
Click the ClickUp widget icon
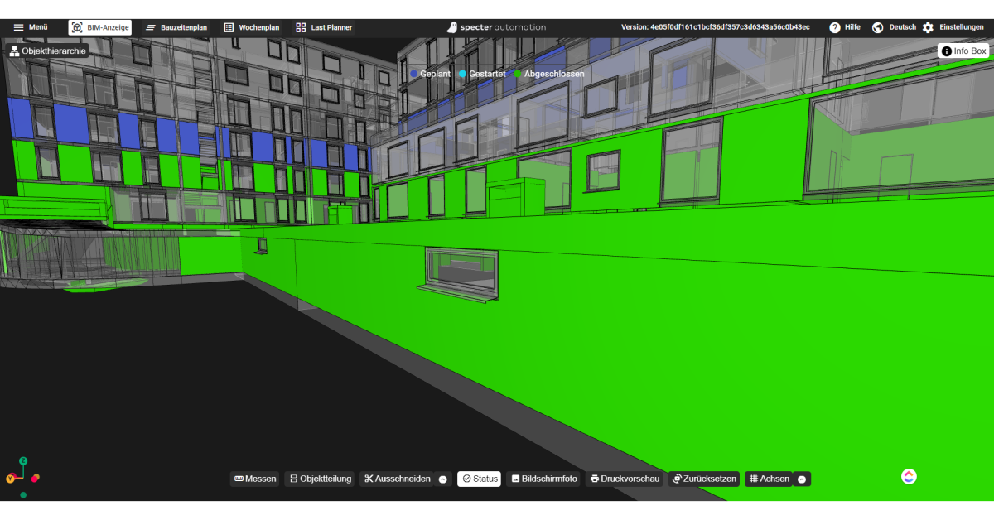click(909, 476)
